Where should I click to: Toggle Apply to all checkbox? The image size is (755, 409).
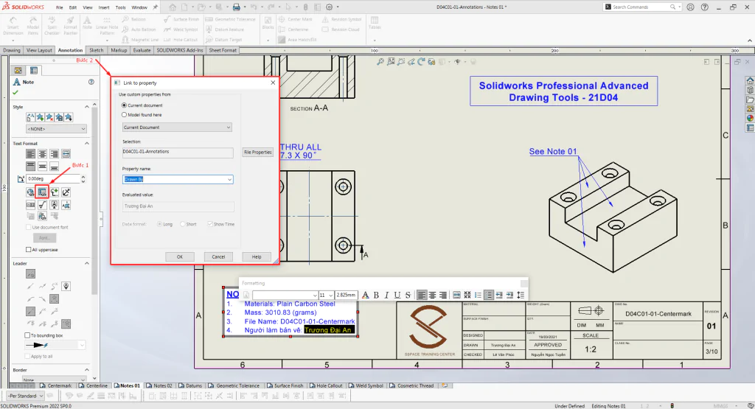[27, 356]
